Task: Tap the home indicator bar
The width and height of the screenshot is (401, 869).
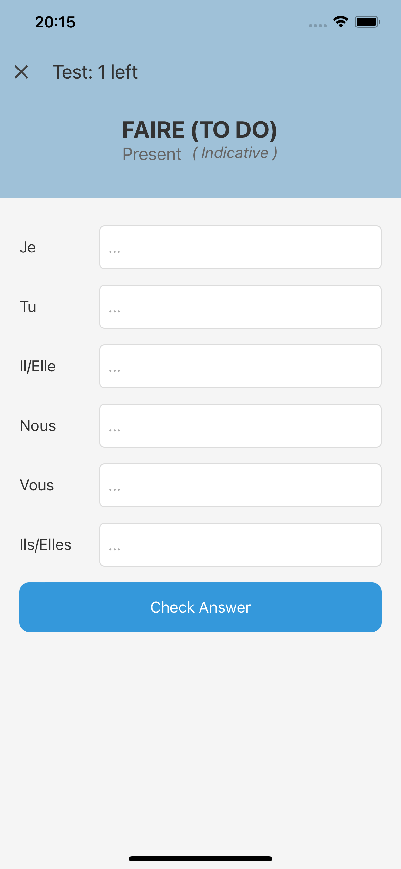Action: point(200,859)
